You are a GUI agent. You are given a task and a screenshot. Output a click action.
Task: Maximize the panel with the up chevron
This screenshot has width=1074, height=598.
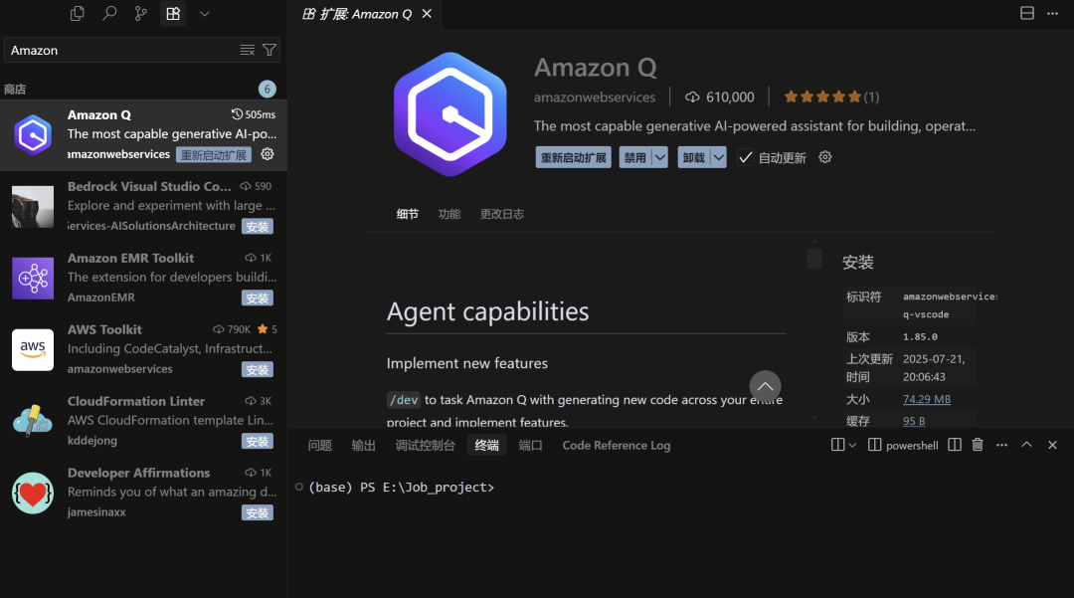pyautogui.click(x=1026, y=445)
